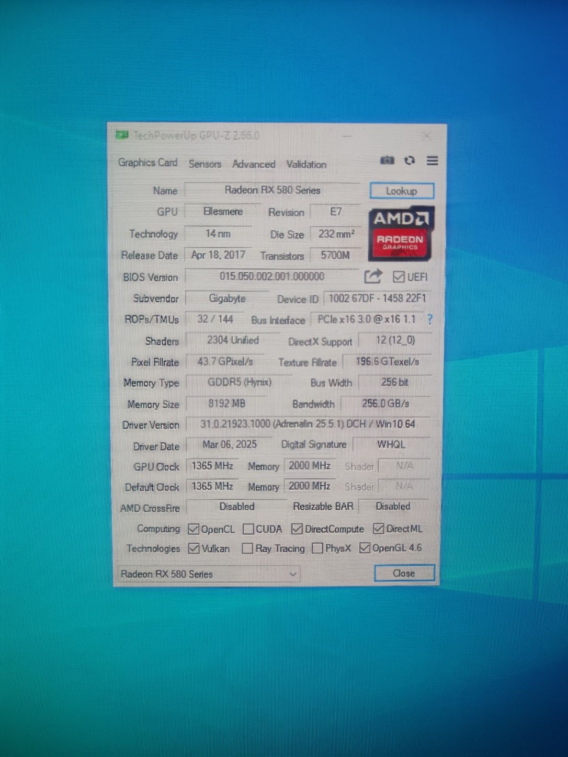Click the Close button
Screen dimensions: 568x757
(x=404, y=573)
